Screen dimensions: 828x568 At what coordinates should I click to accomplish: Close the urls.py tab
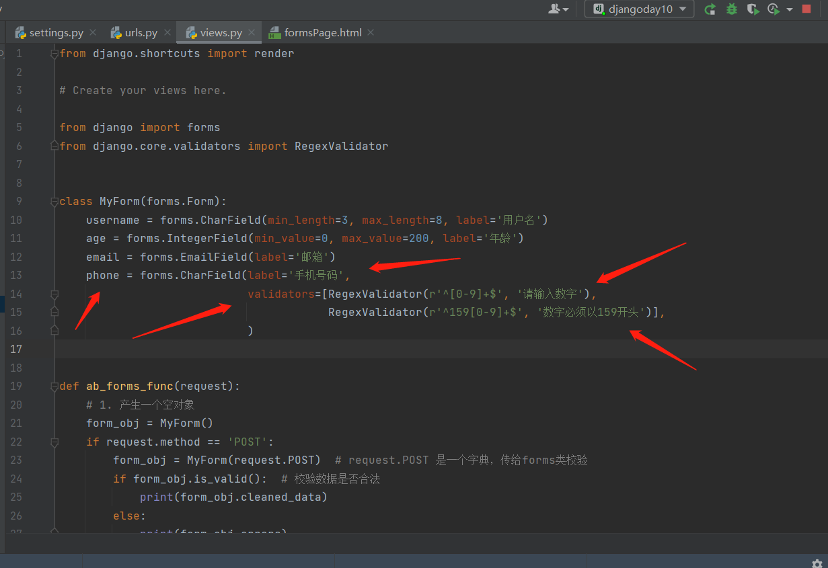tap(167, 32)
